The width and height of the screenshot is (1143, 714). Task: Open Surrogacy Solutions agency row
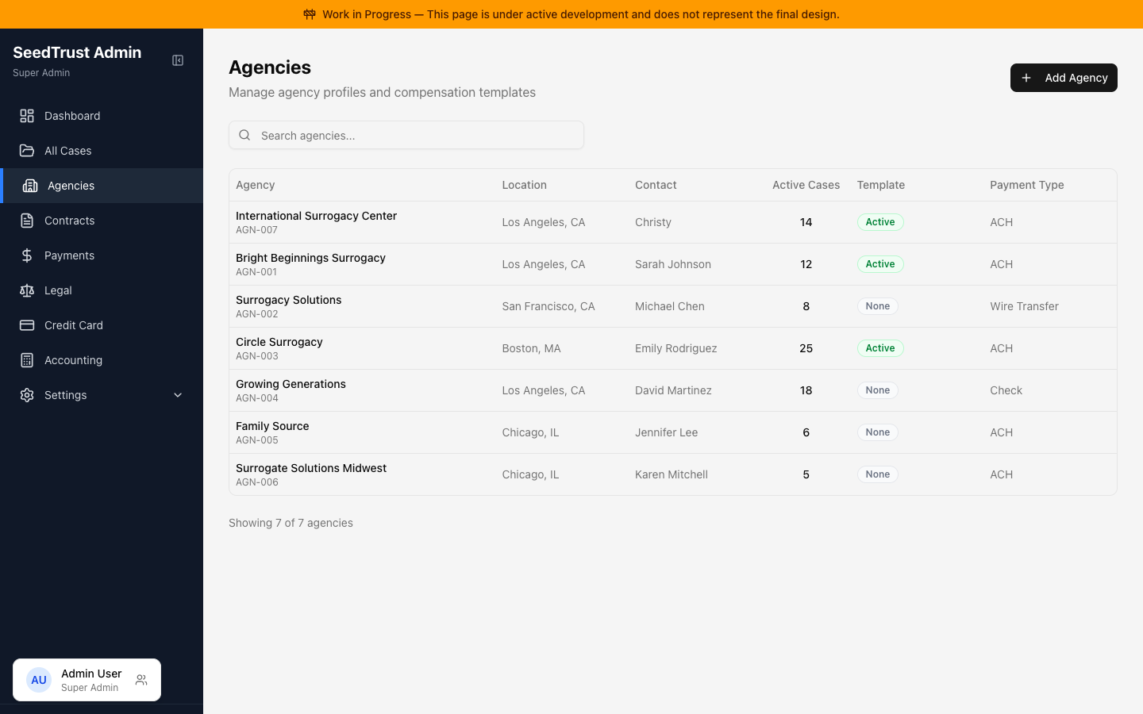(x=673, y=306)
